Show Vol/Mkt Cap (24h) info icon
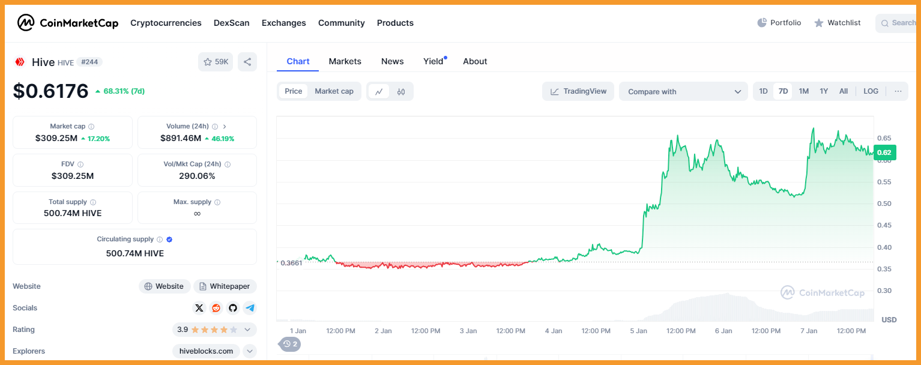 [x=228, y=164]
